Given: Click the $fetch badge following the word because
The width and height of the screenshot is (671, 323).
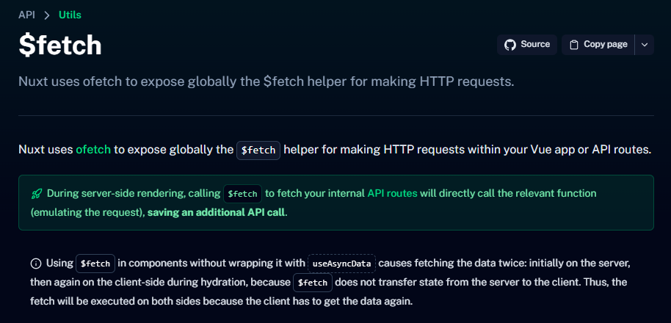Looking at the screenshot, I should point(313,283).
